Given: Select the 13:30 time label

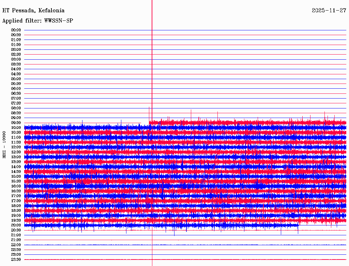Looking at the screenshot, I should (16, 162).
